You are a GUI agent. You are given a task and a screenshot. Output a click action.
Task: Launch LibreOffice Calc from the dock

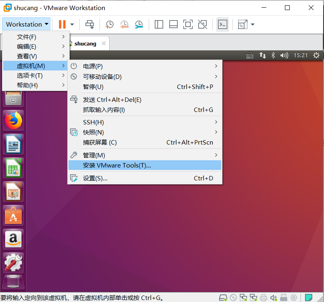coord(13,168)
